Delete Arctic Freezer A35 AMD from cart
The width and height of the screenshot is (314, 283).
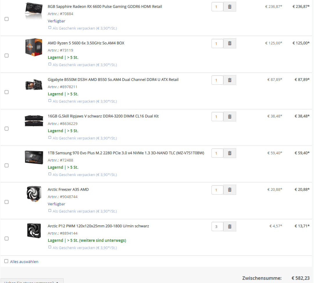pyautogui.click(x=230, y=190)
